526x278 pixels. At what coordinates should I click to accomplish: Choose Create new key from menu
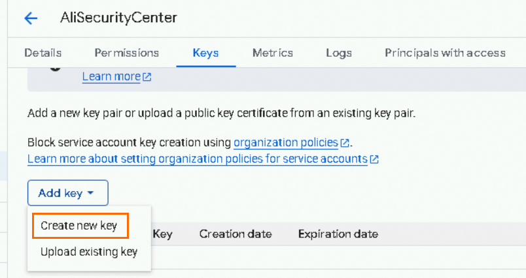[79, 226]
